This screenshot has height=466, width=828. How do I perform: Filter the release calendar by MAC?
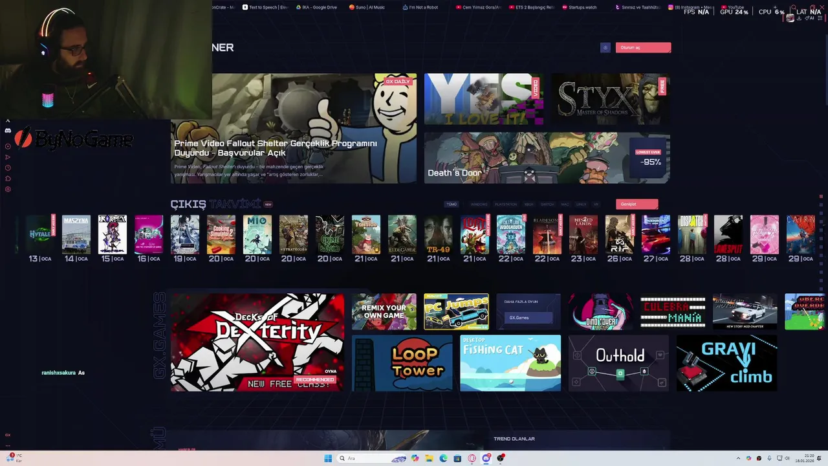[x=565, y=204]
